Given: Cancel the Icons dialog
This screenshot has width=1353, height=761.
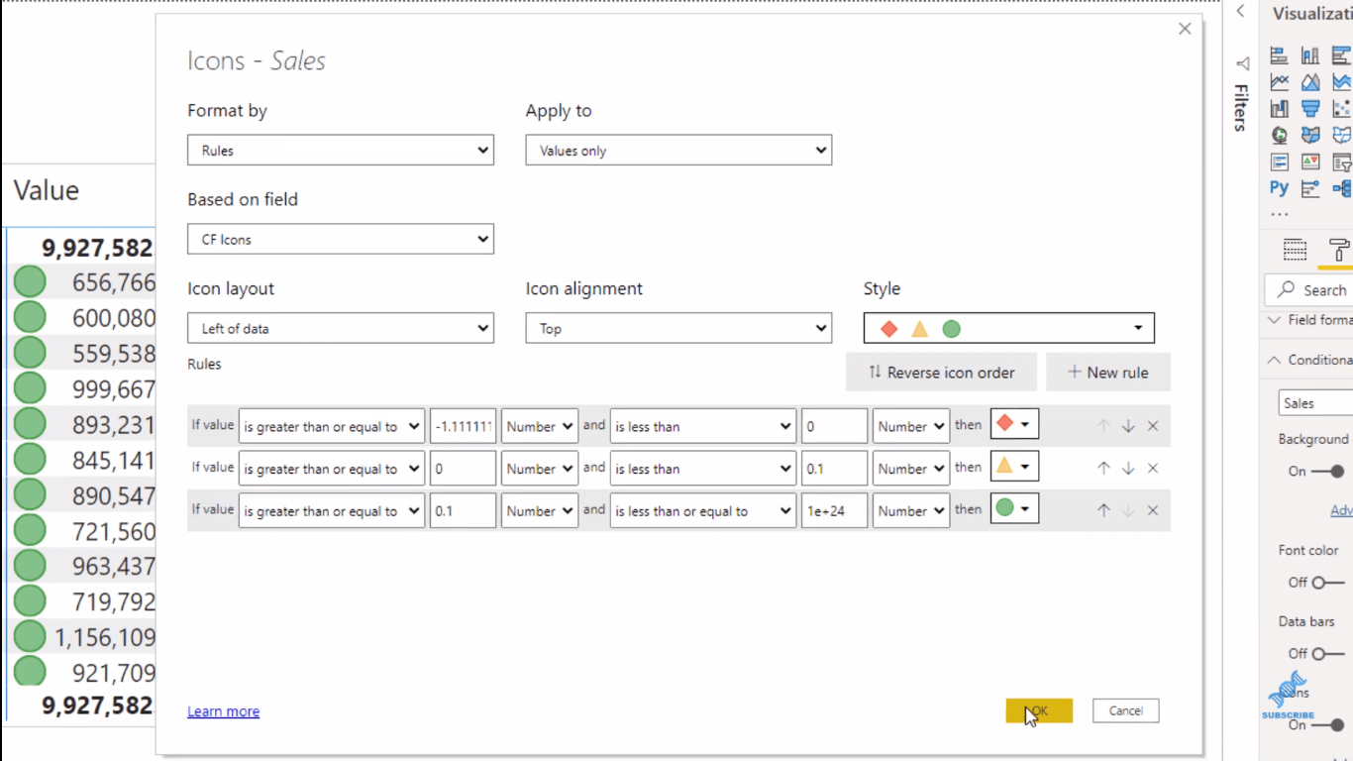Looking at the screenshot, I should [x=1126, y=710].
